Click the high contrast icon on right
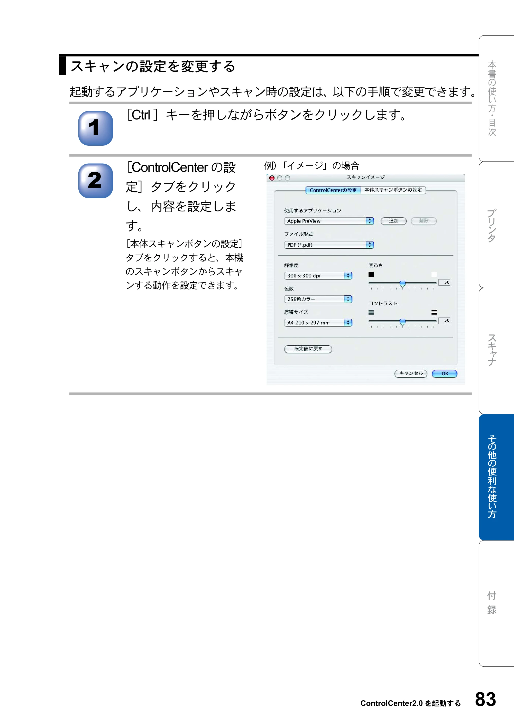The image size is (514, 728). (434, 313)
